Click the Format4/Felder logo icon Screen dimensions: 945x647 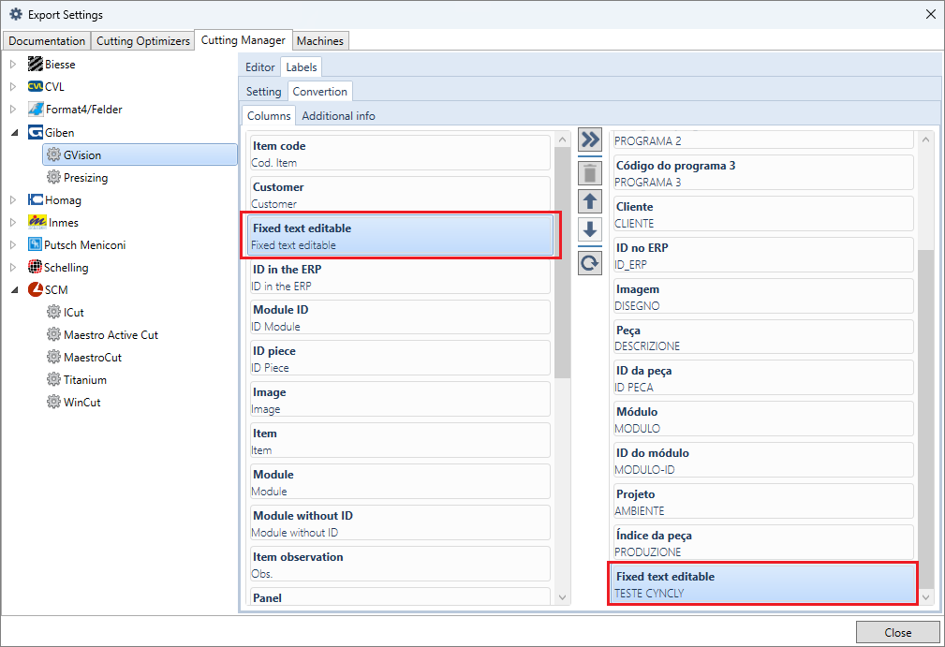click(37, 109)
